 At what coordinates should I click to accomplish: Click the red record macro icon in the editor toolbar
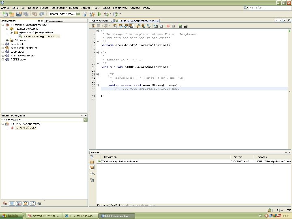(168, 26)
